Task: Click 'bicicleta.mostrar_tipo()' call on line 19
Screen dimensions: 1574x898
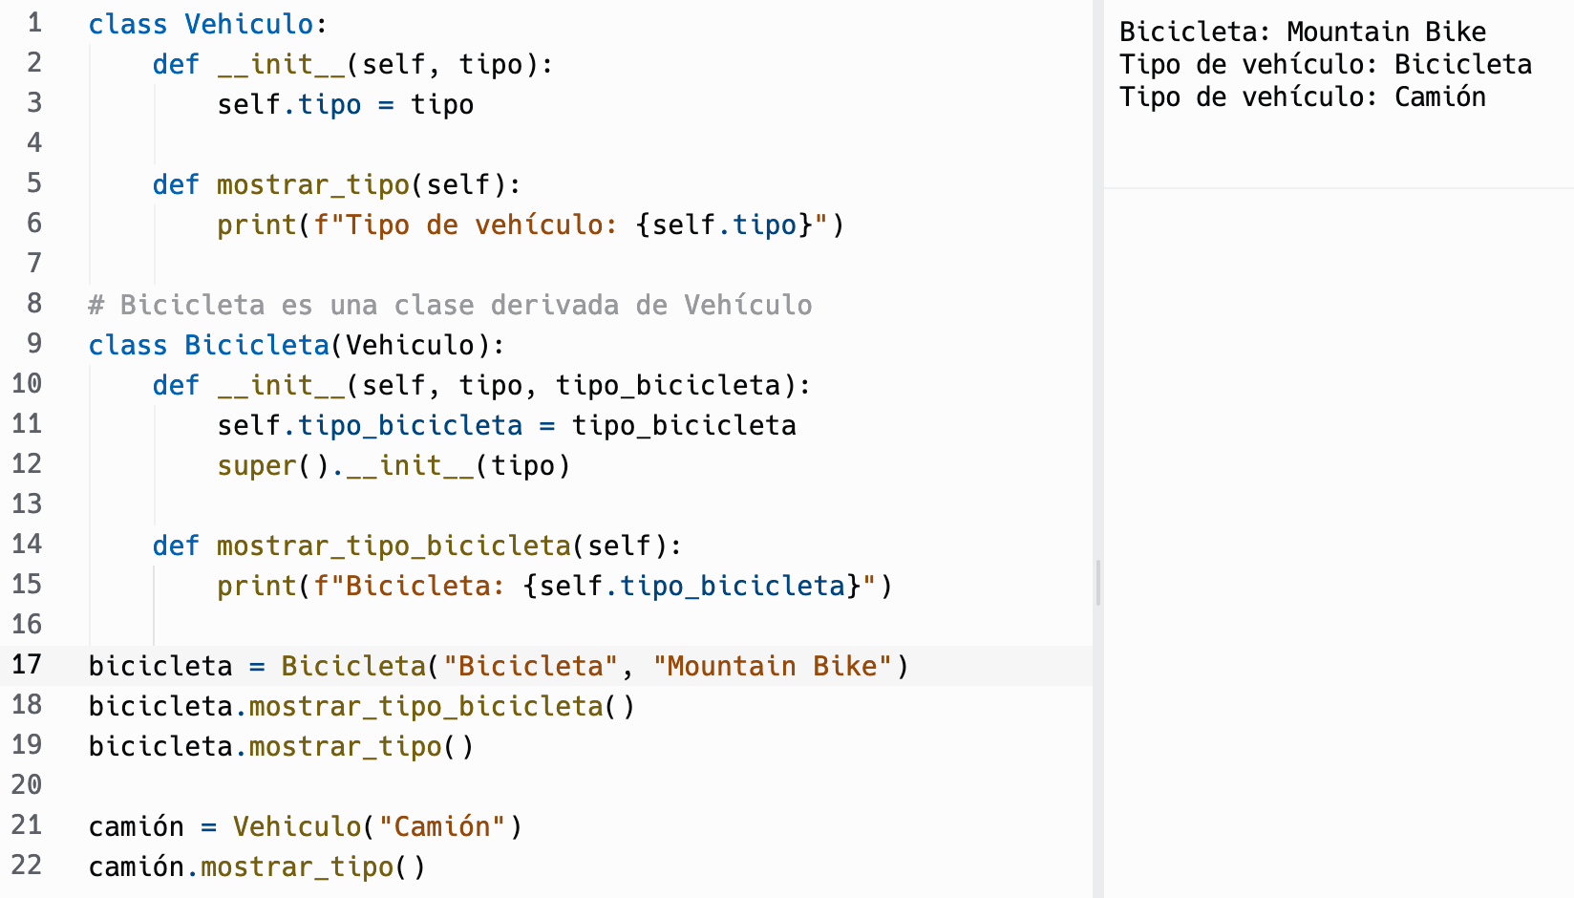Action: coord(281,746)
